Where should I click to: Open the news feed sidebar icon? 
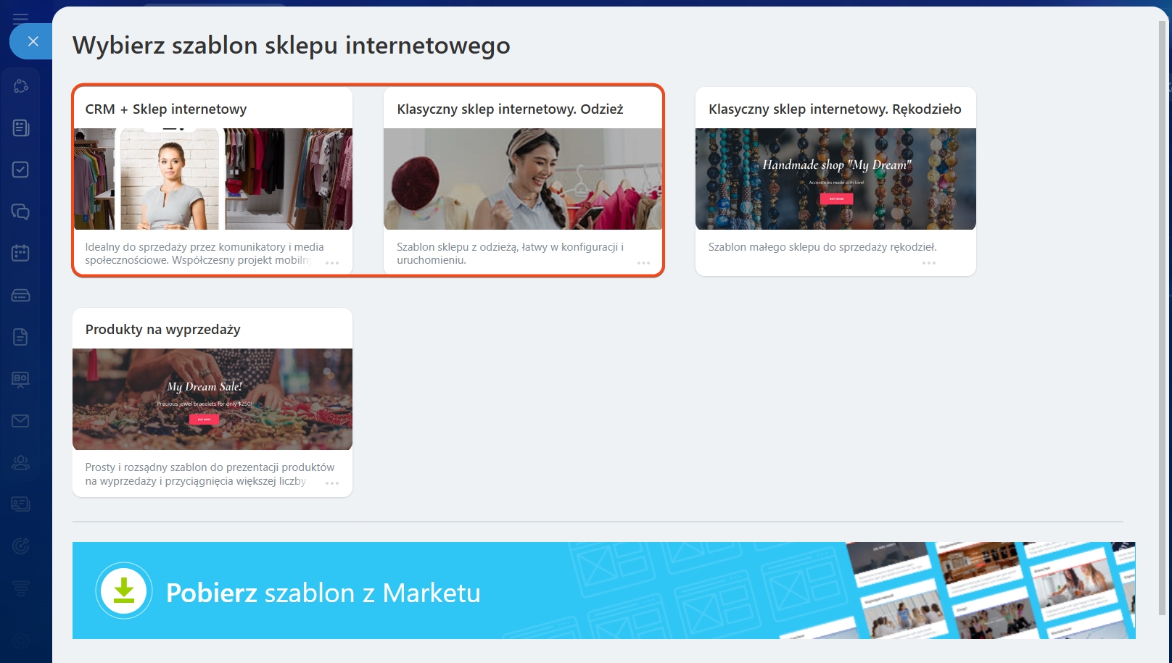(x=21, y=128)
